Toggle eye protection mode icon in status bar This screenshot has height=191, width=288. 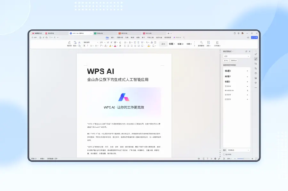coord(199,159)
